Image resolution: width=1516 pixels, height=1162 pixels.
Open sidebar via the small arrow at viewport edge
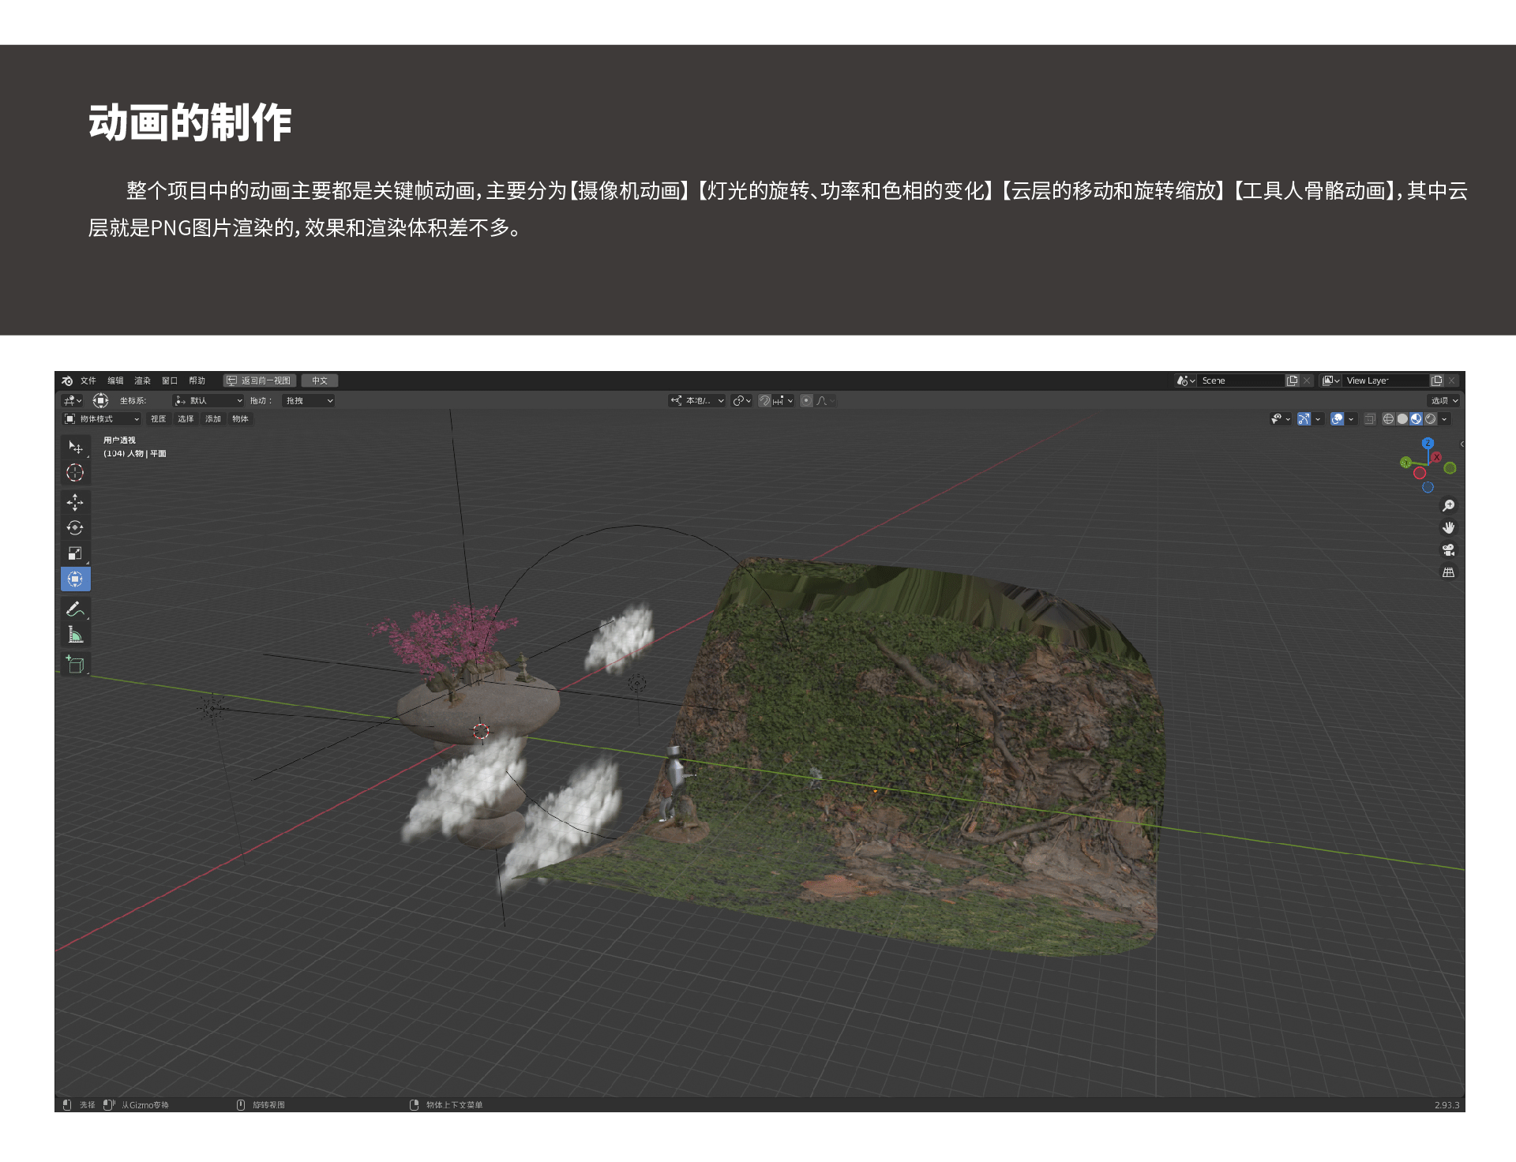(x=1462, y=444)
